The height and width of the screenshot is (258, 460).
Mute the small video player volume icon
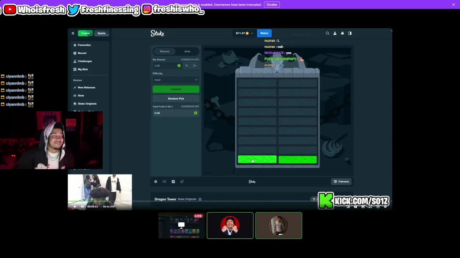[82, 206]
